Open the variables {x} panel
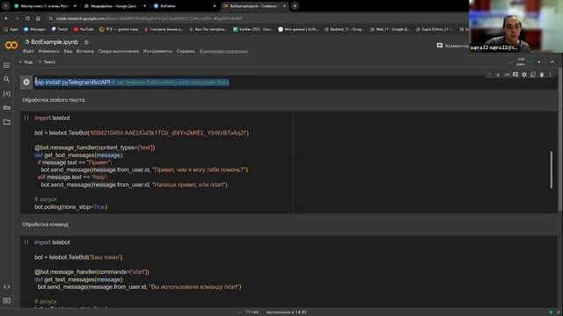The height and width of the screenshot is (316, 563). point(6,94)
